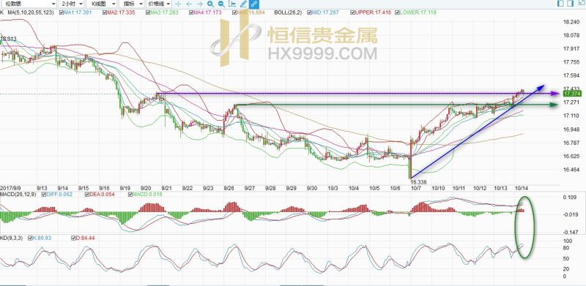Toggle the MA3 17.283 checkbox

[x=148, y=12]
